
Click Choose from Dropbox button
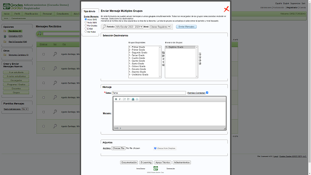click(x=165, y=148)
